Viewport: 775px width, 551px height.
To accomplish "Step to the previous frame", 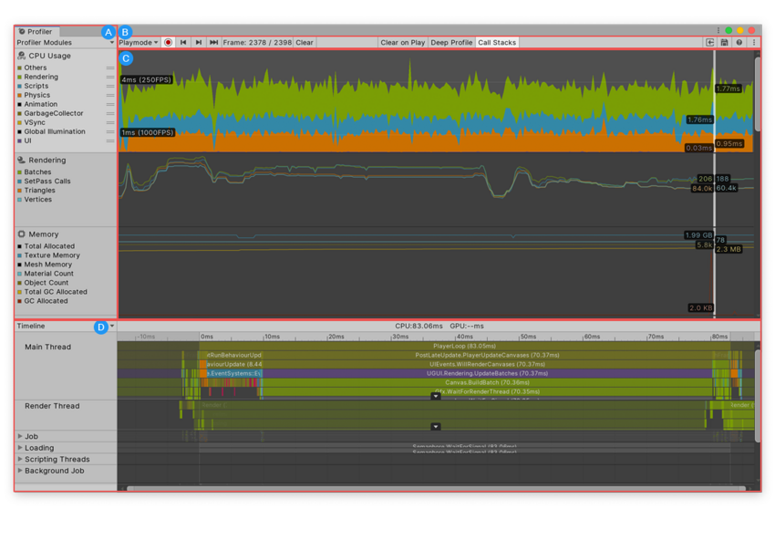I will coord(182,42).
